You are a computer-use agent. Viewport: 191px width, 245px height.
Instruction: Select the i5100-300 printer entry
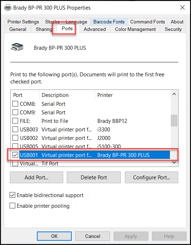[x=109, y=146]
